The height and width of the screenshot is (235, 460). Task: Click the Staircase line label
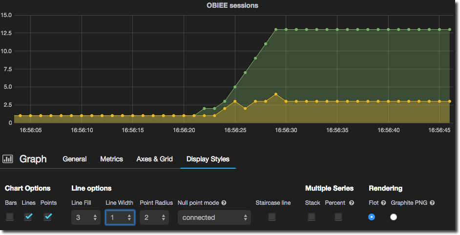pyautogui.click(x=273, y=203)
